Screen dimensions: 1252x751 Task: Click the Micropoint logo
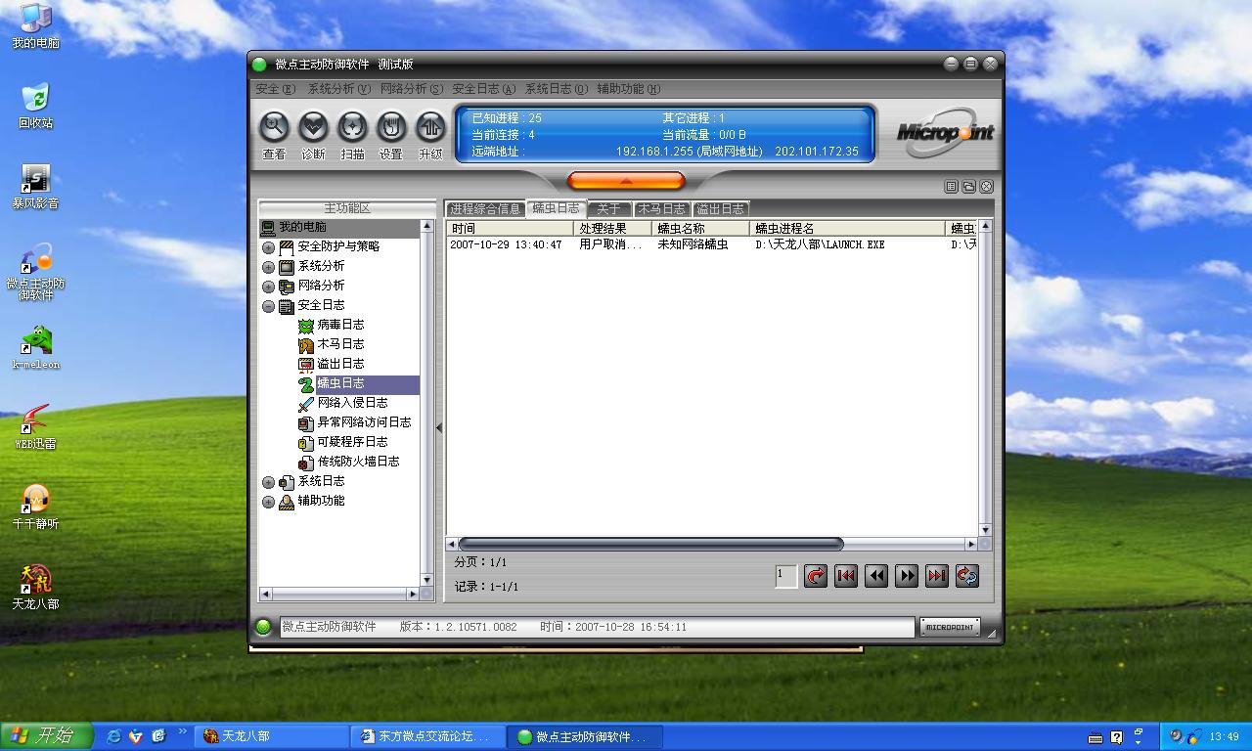945,133
